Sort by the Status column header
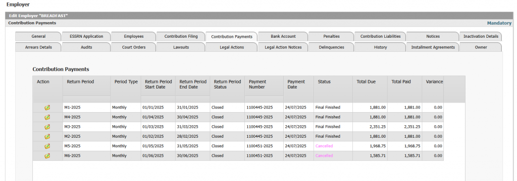Screen dimensions: 517x181 [x=324, y=82]
